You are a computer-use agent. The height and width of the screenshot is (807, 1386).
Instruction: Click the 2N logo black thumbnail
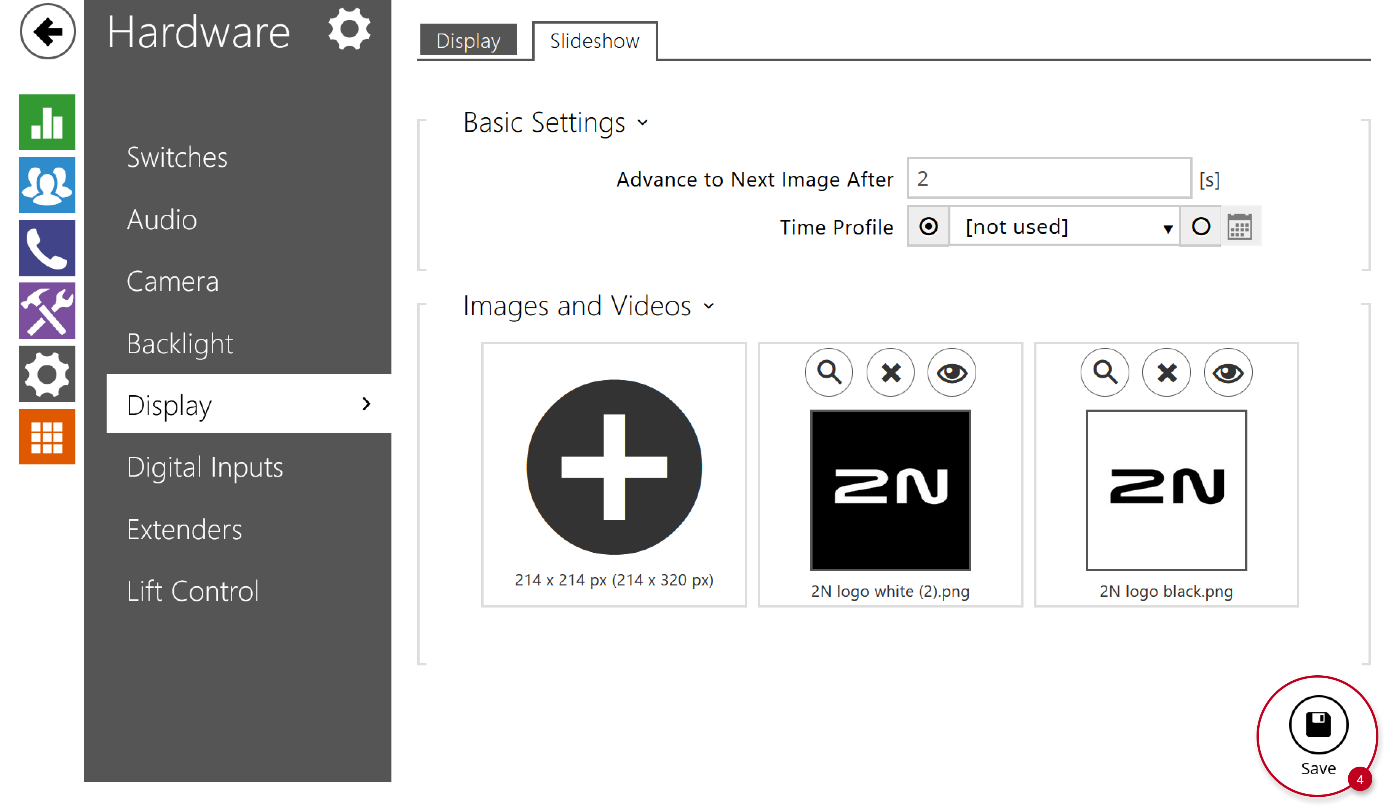1167,490
